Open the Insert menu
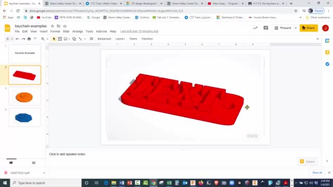Image resolution: width=333 pixels, height=187 pixels. [44, 31]
